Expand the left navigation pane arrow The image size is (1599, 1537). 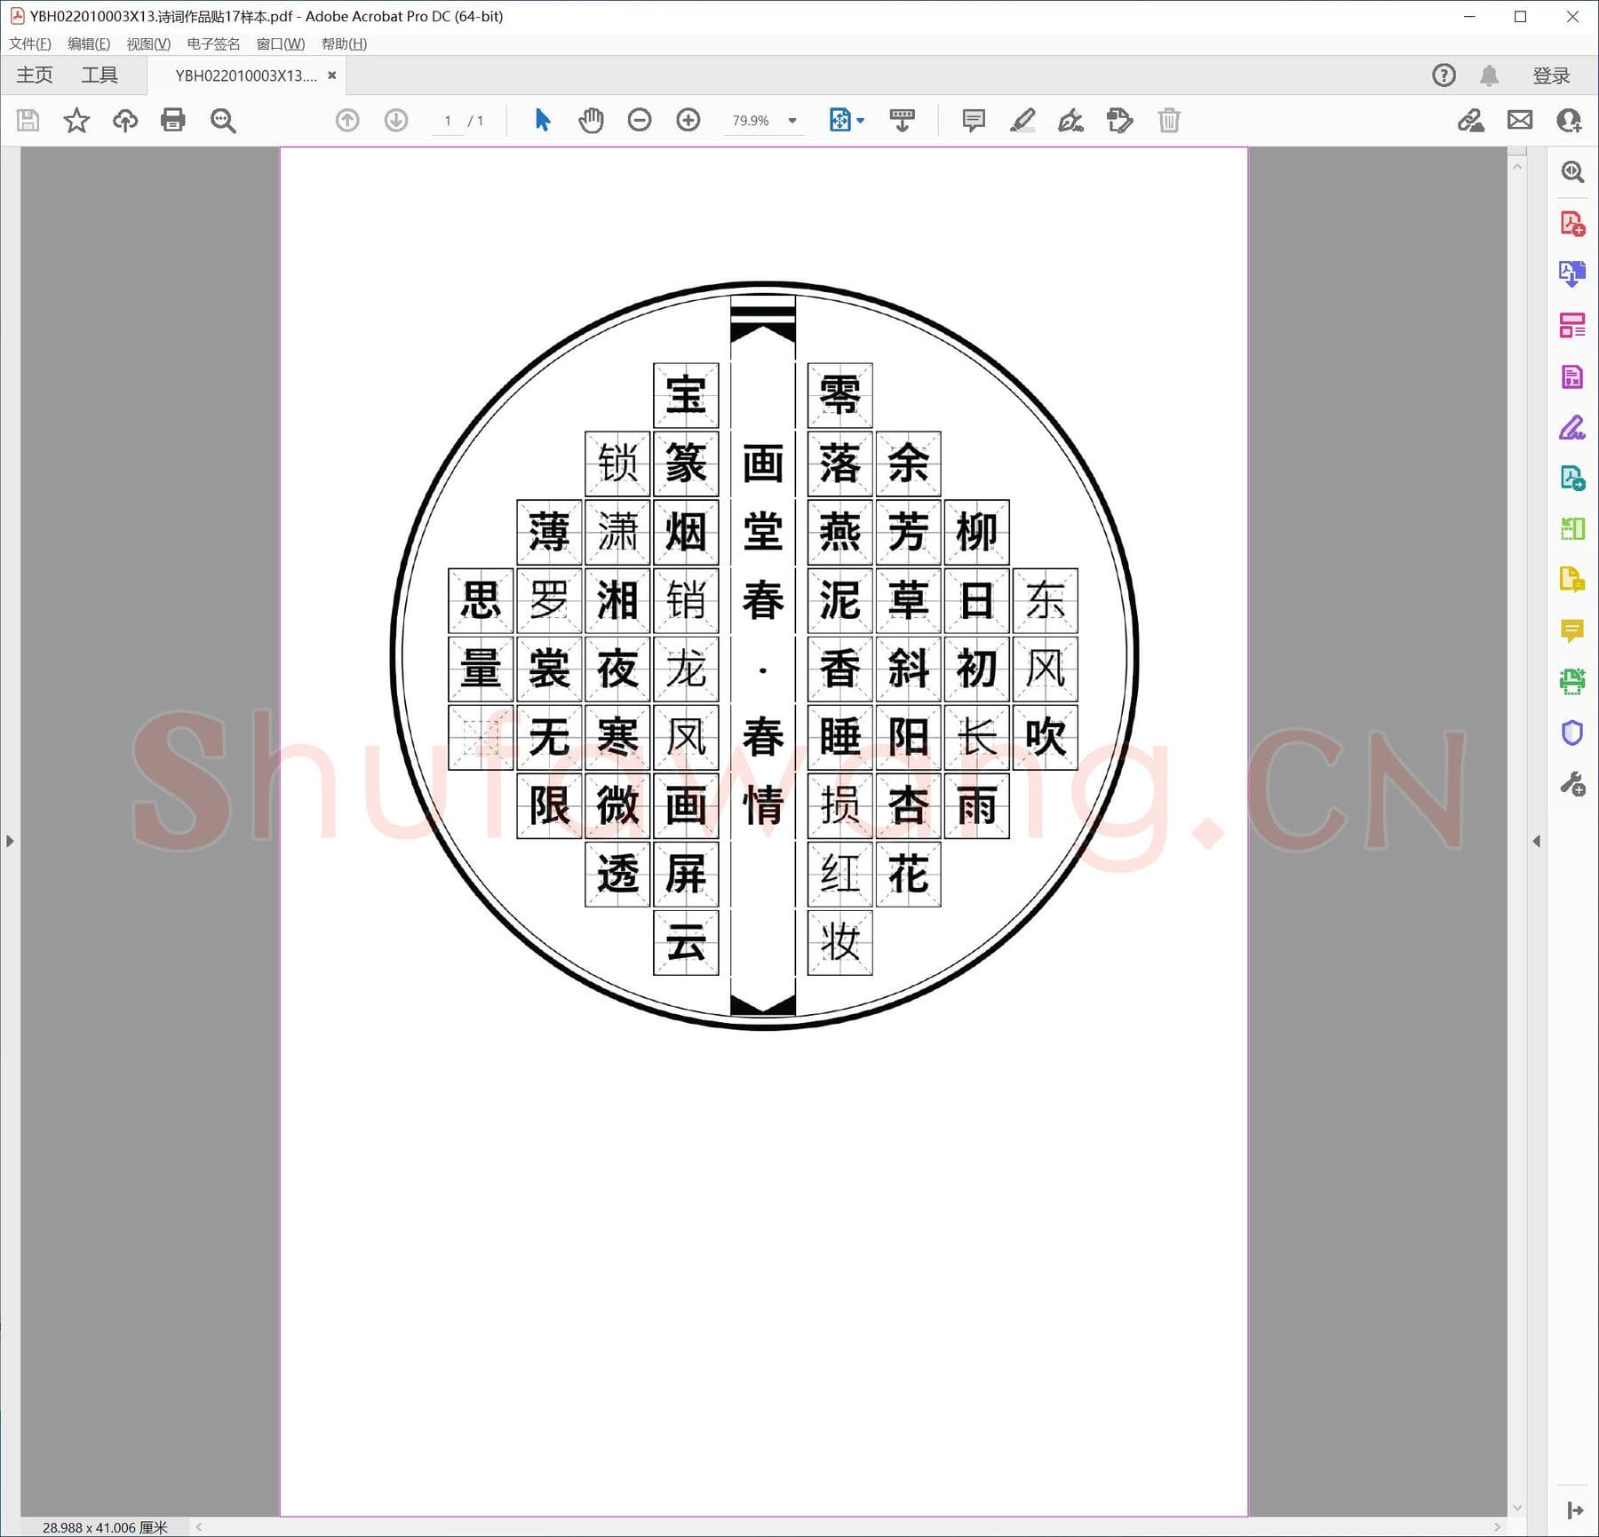(10, 840)
